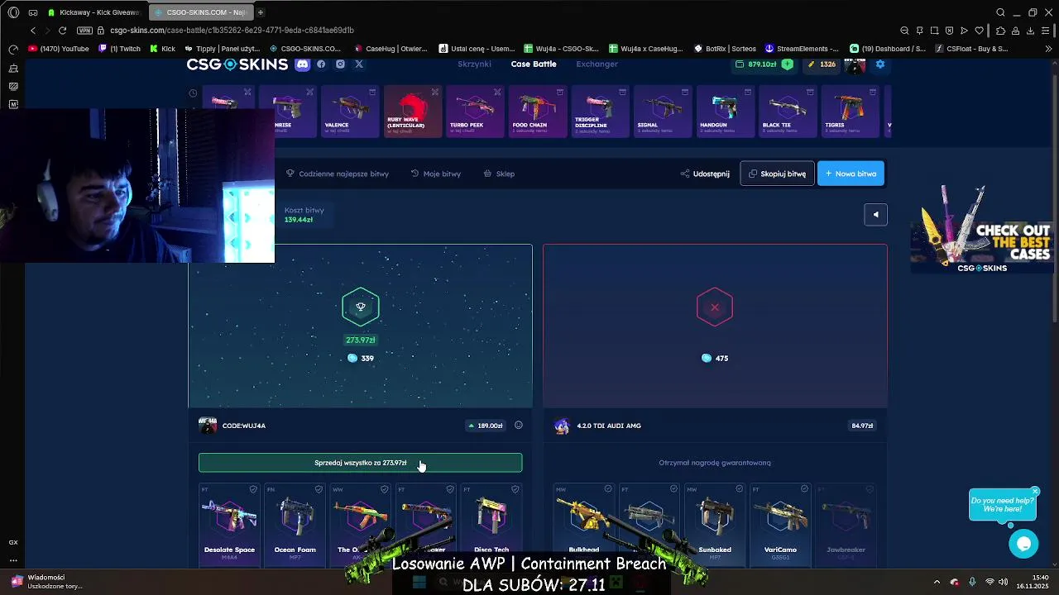
Task: Click the green trophy winner hexagon
Action: pos(361,307)
